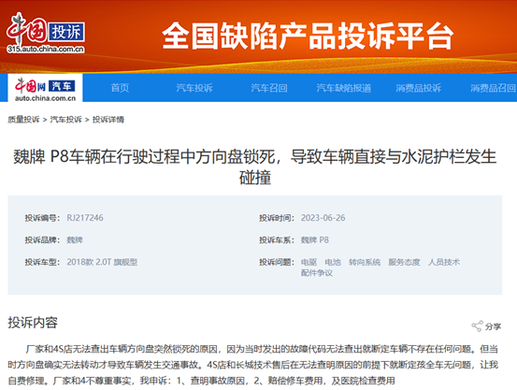Go to 汽车召回 in navigation bar
Image resolution: width=517 pixels, height=390 pixels.
(x=269, y=88)
